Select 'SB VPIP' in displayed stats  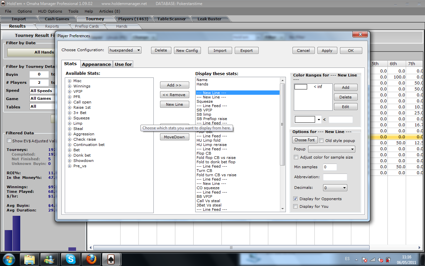click(204, 110)
